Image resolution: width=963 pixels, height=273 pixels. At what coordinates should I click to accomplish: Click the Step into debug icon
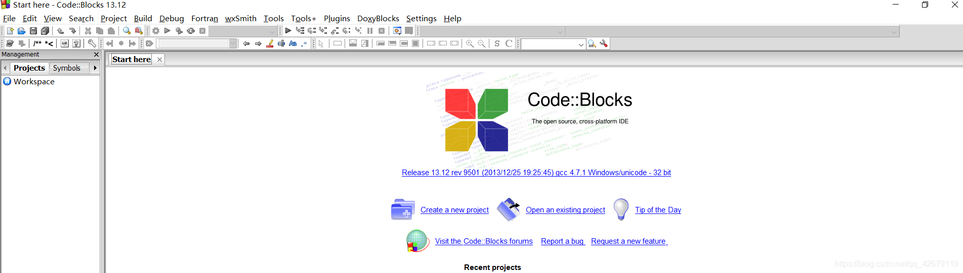point(323,31)
